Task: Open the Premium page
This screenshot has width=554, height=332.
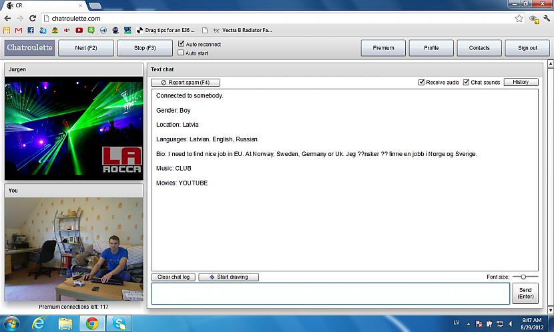Action: 383,48
